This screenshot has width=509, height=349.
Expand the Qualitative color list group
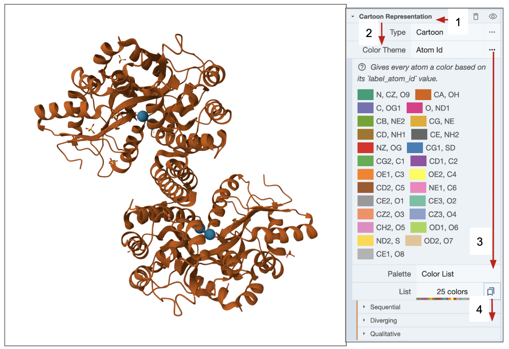coord(385,334)
